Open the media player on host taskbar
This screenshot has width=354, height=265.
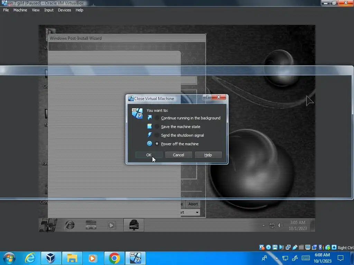[x=93, y=258]
